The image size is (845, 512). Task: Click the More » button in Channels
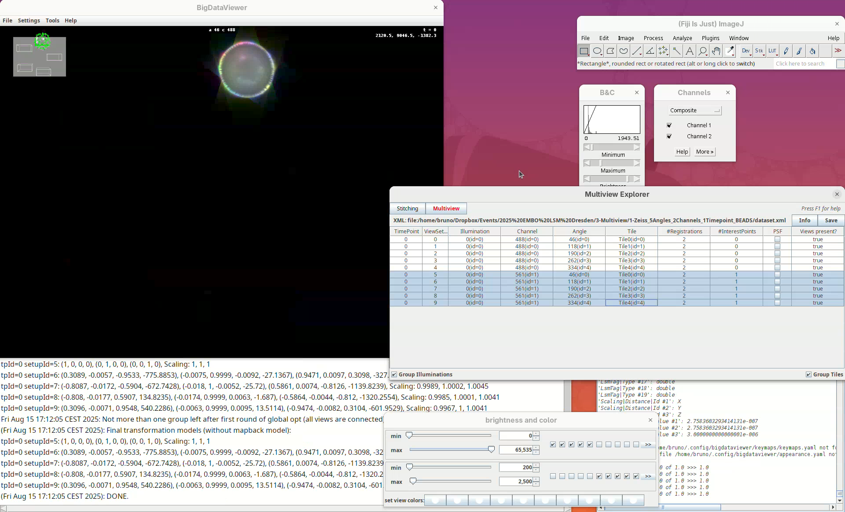705,152
